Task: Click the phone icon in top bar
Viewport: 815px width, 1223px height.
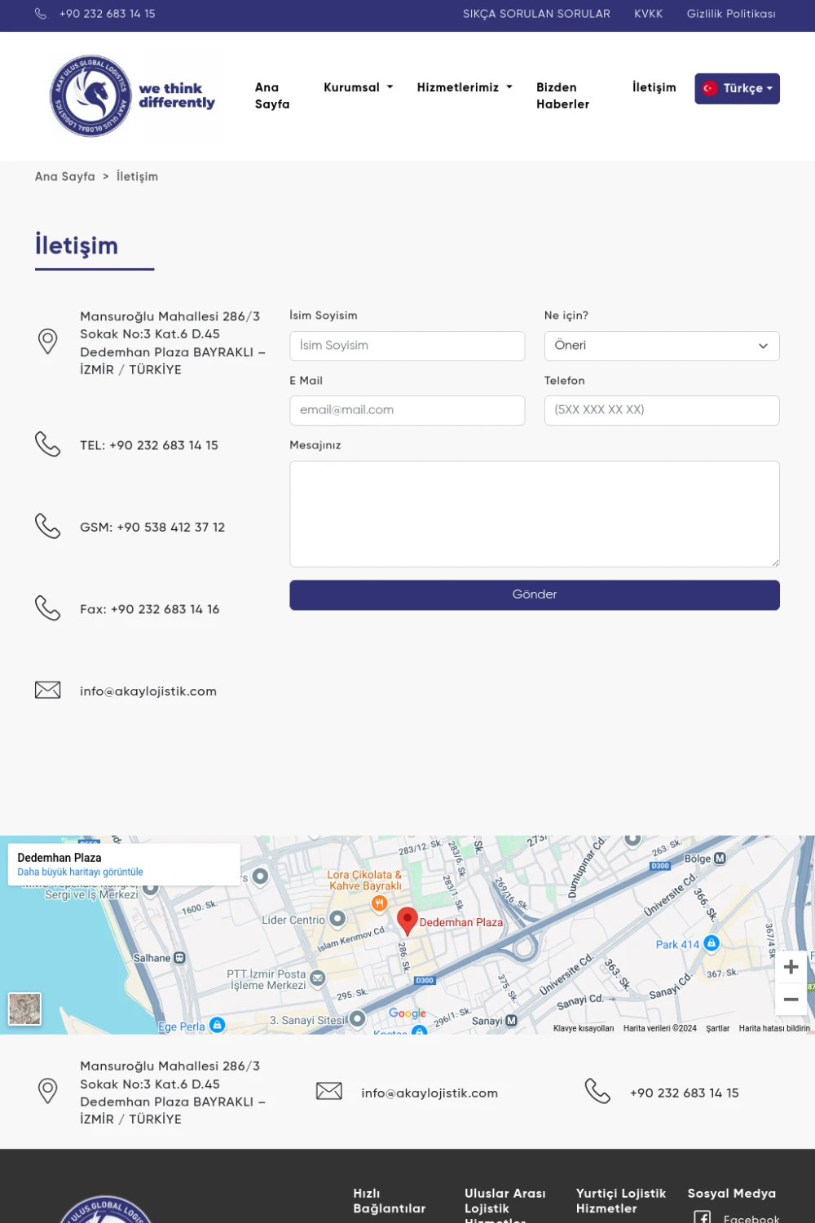Action: click(41, 14)
